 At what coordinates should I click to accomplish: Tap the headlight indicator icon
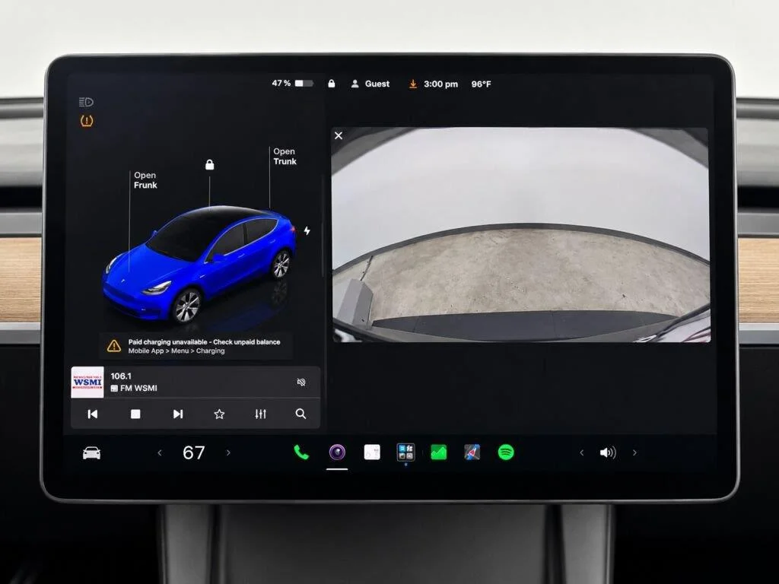pyautogui.click(x=86, y=102)
